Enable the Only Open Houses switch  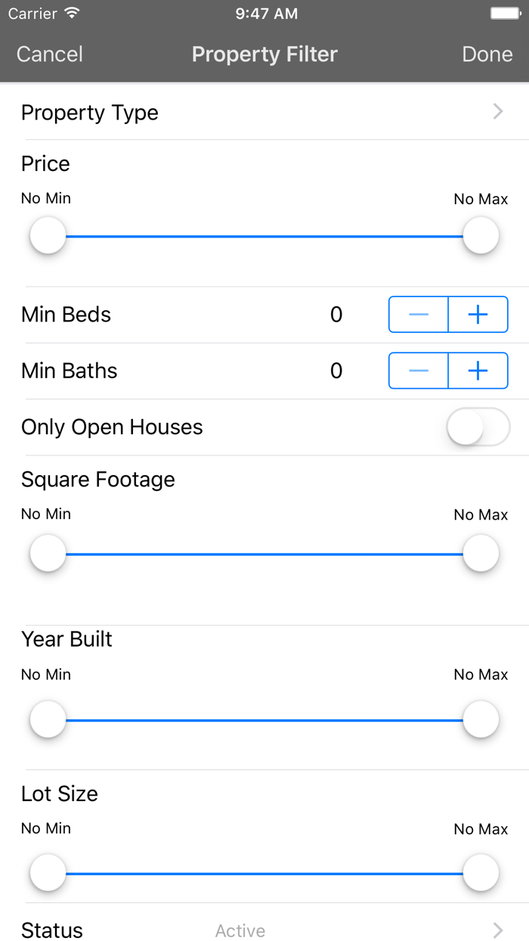[478, 427]
